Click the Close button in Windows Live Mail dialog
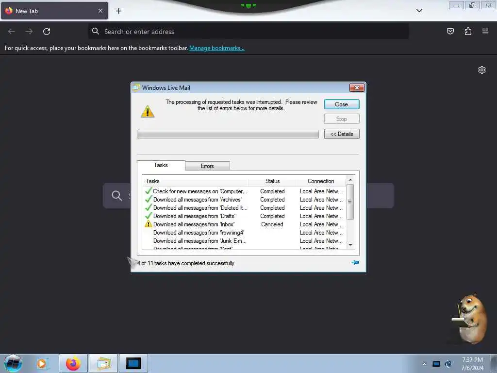497x373 pixels. pos(341,104)
